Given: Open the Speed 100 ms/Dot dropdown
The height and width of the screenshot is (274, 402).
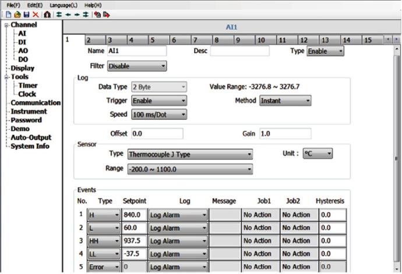Looking at the screenshot, I should click(159, 115).
